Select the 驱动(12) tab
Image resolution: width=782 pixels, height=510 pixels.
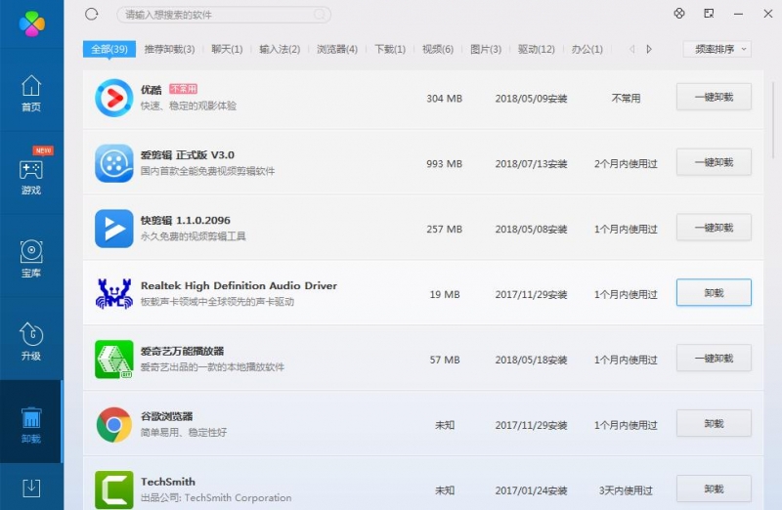[536, 49]
